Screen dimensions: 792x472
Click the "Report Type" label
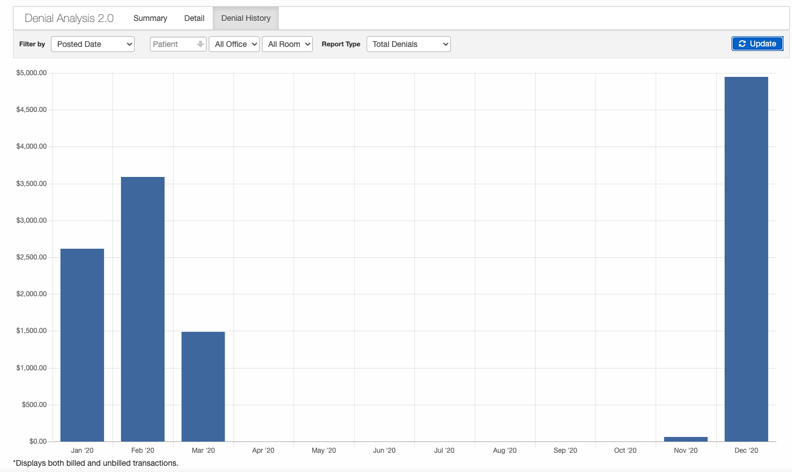pyautogui.click(x=341, y=44)
